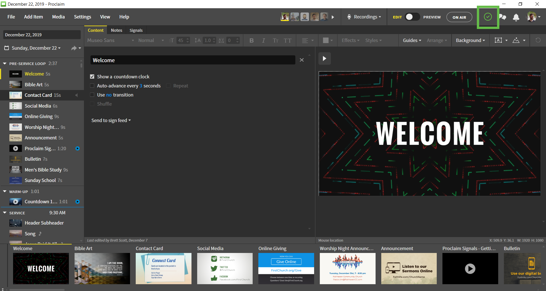Close the Welcome title field

[x=302, y=60]
